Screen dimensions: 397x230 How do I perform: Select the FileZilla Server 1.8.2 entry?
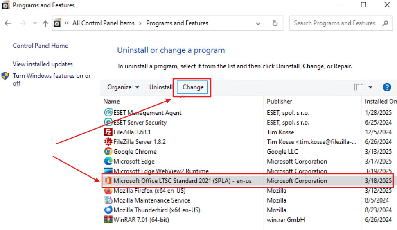coord(140,142)
